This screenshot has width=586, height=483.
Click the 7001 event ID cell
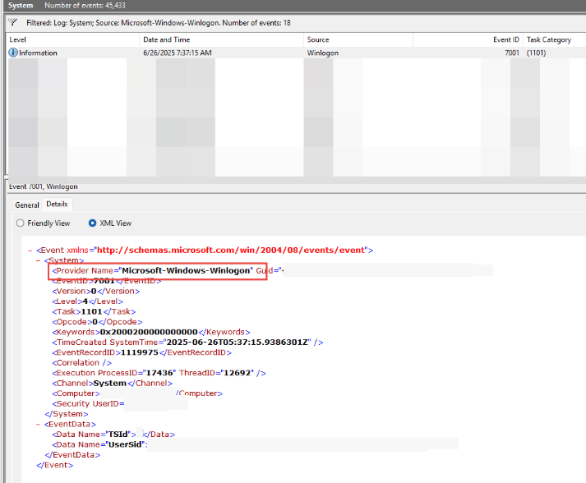click(x=512, y=53)
